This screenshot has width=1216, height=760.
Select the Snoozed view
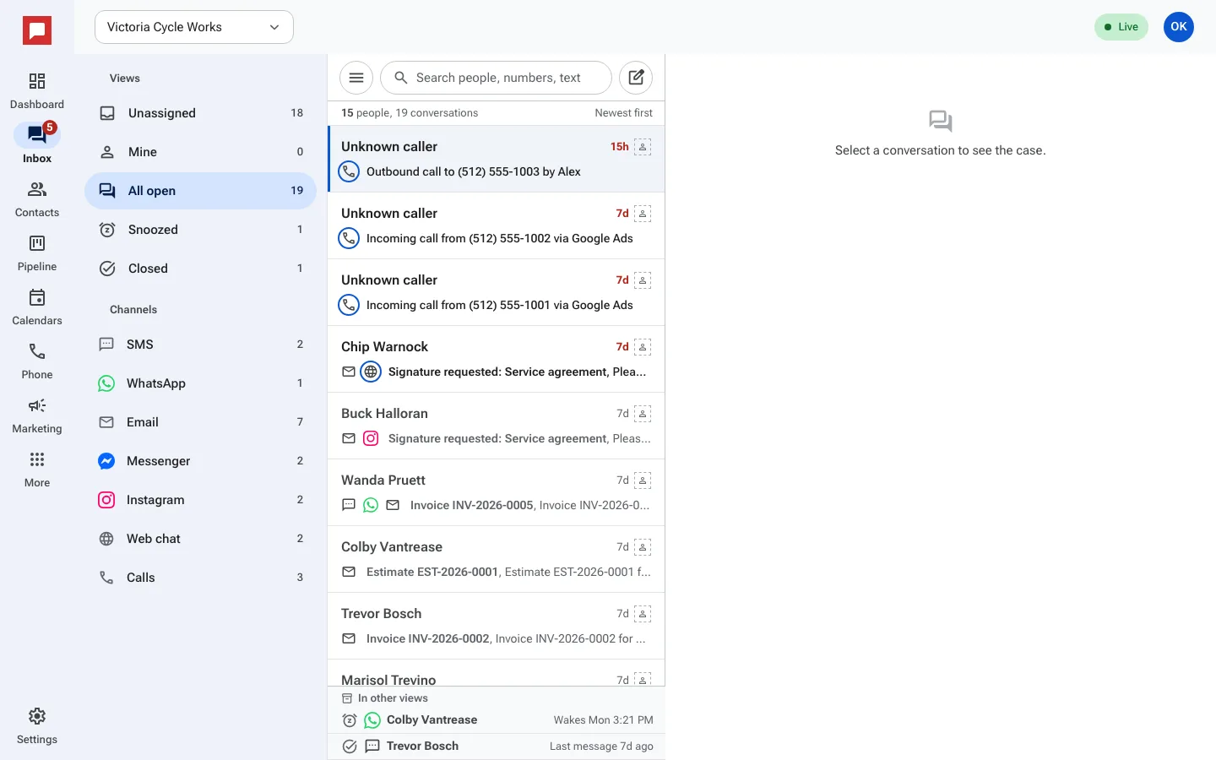(200, 230)
